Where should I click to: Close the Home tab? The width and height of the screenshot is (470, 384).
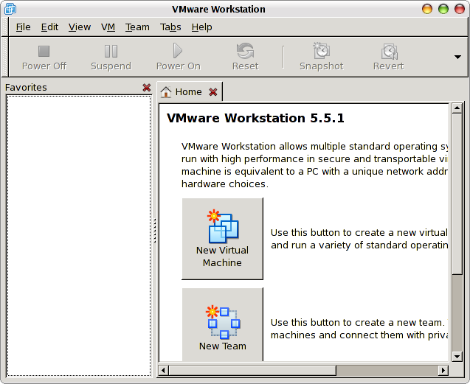[212, 92]
